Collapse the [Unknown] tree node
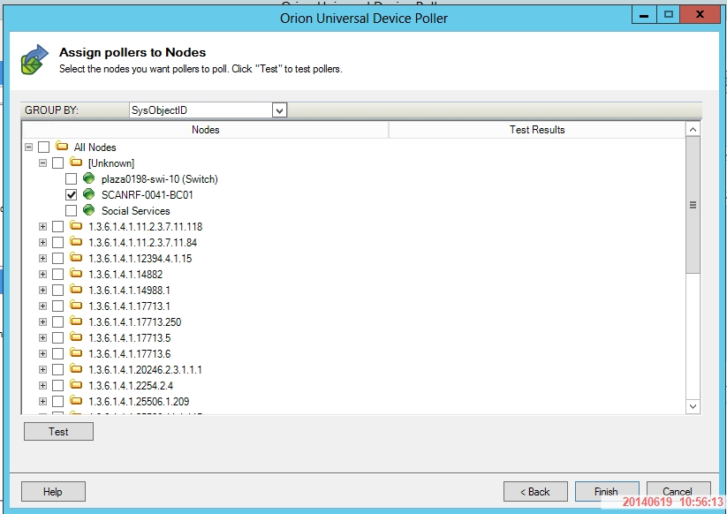 (x=42, y=163)
